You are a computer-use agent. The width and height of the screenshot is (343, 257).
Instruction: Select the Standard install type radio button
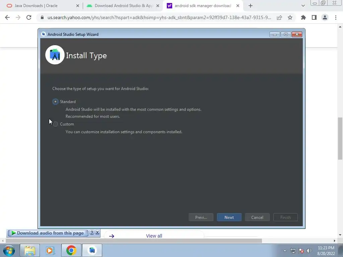(x=55, y=102)
